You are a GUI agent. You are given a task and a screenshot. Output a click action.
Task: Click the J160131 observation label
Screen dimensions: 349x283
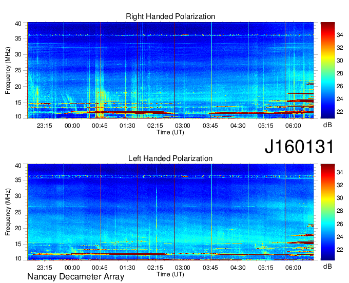click(x=299, y=147)
